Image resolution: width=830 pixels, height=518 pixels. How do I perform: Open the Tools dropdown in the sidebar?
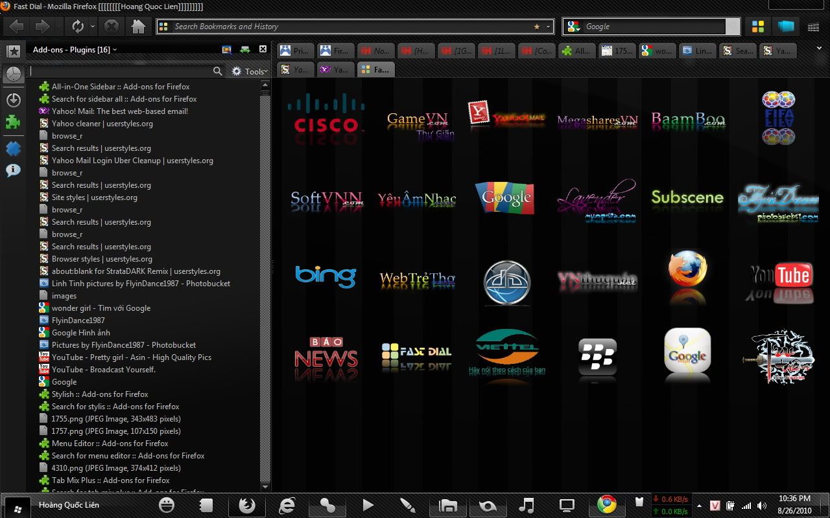point(250,71)
